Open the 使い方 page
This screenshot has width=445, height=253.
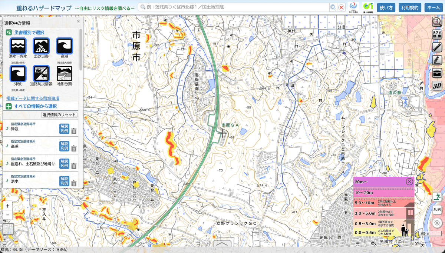pos(386,7)
